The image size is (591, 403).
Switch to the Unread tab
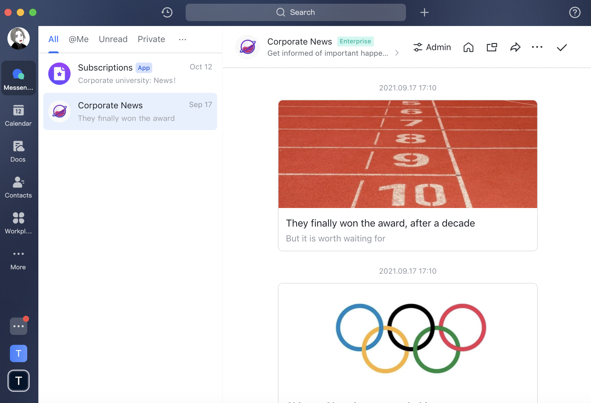coord(113,39)
